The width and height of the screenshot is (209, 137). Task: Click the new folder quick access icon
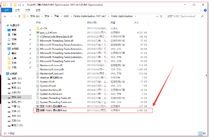pyautogui.click(x=15, y=5)
